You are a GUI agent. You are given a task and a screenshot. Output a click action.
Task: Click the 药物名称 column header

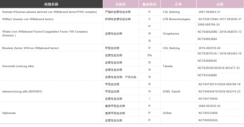point(51,4)
